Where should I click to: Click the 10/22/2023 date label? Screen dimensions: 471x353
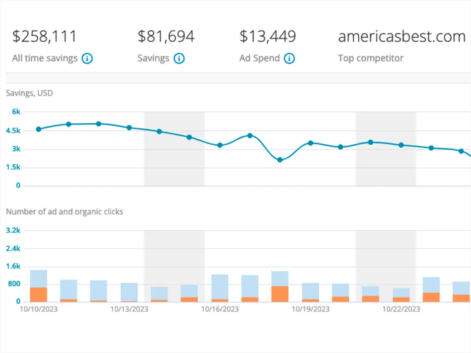(x=401, y=309)
